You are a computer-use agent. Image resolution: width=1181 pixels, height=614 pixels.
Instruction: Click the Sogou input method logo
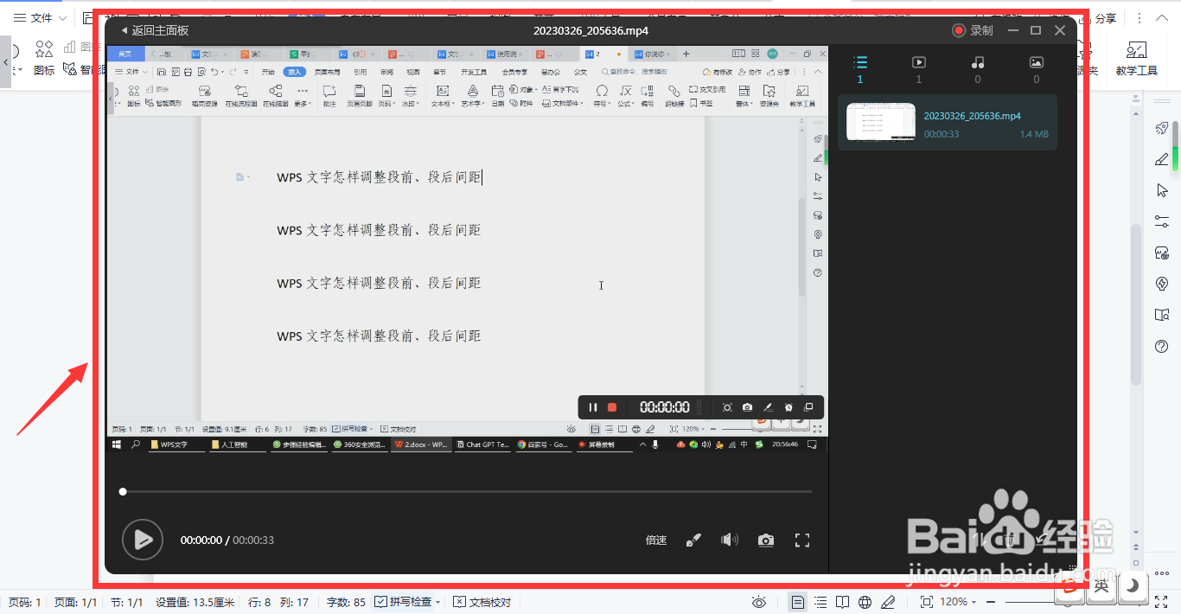coord(1070,587)
